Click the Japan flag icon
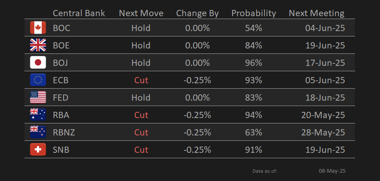The height and width of the screenshot is (181, 380). point(38,63)
